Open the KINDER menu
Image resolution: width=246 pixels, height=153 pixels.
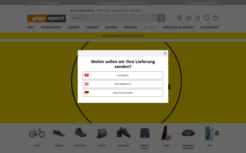111,27
